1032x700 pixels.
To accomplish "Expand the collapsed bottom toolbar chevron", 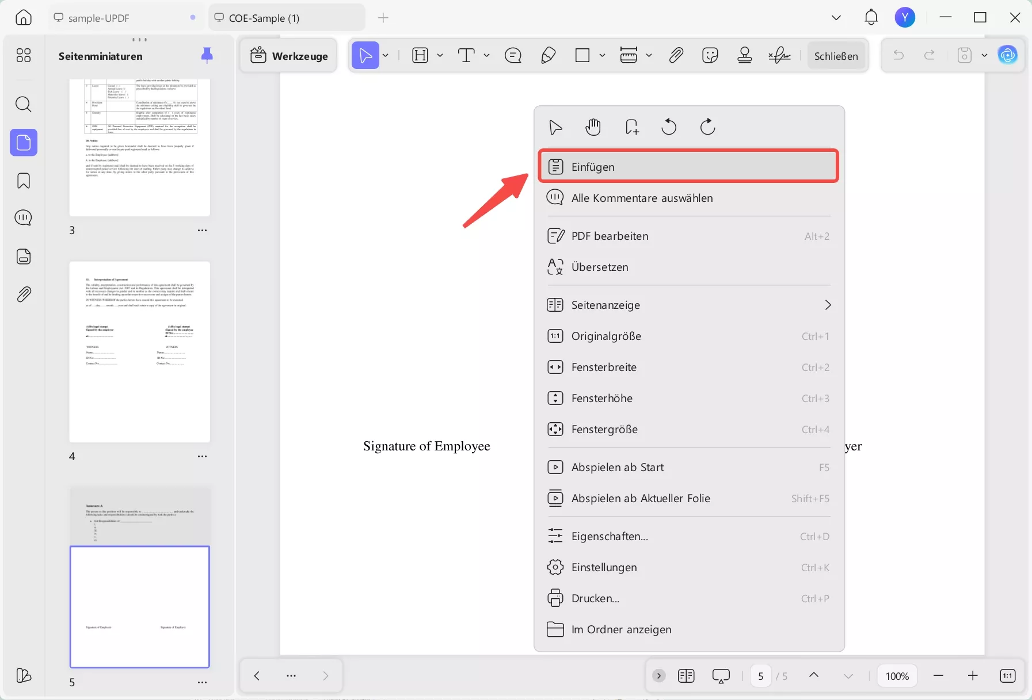I will point(659,676).
